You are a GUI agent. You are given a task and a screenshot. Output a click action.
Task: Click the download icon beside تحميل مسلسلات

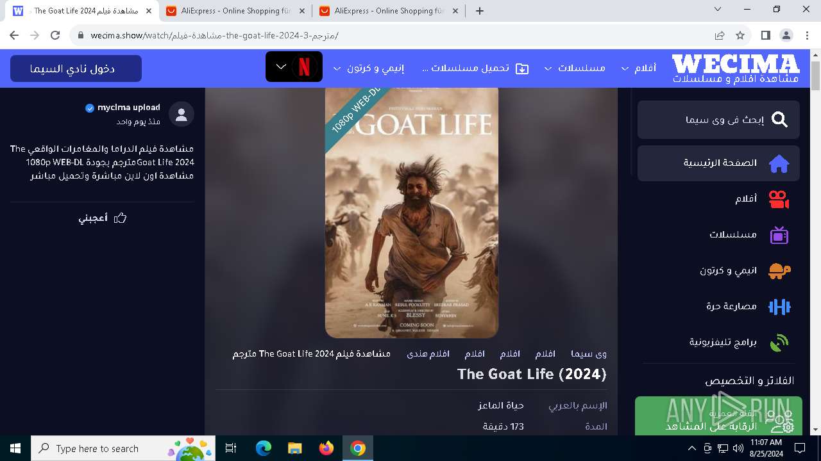point(523,68)
